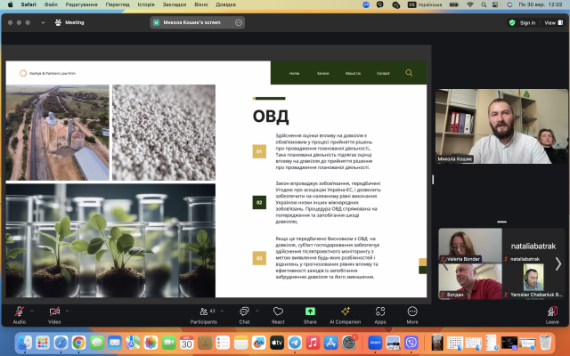Select Богдан video thumbnail
The height and width of the screenshot is (356, 570).
[470, 281]
